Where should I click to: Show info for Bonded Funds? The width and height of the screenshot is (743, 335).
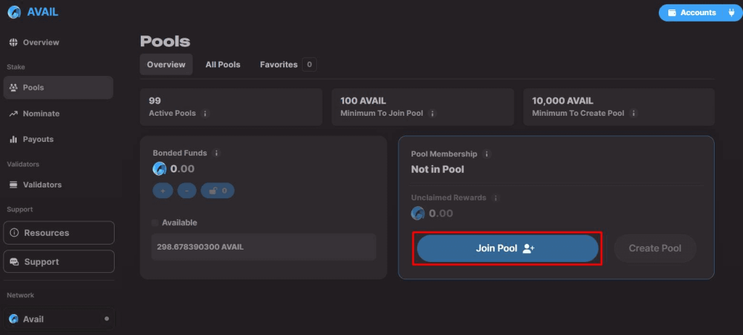216,153
